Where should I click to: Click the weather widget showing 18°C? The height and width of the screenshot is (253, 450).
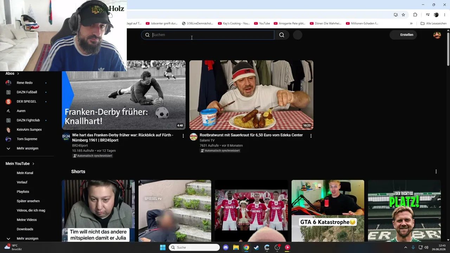(13, 247)
